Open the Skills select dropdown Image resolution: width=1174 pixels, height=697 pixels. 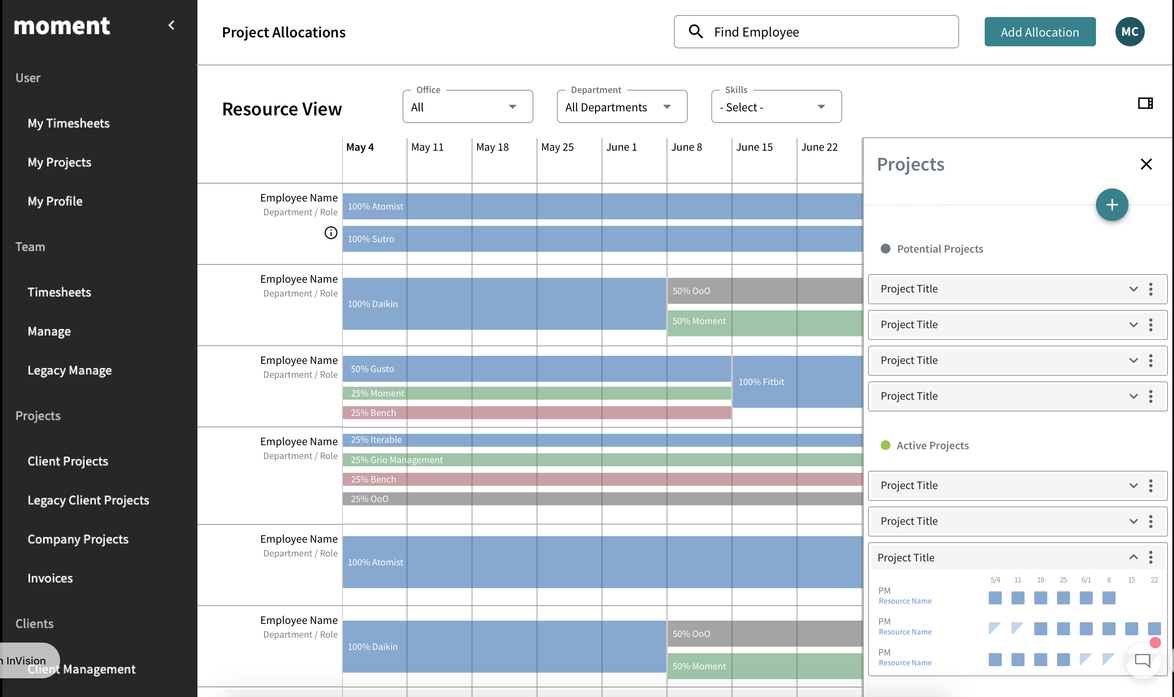point(776,107)
